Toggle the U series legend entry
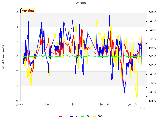Image resolution: width=162 pixels, height=121 pixels. [x=63, y=116]
